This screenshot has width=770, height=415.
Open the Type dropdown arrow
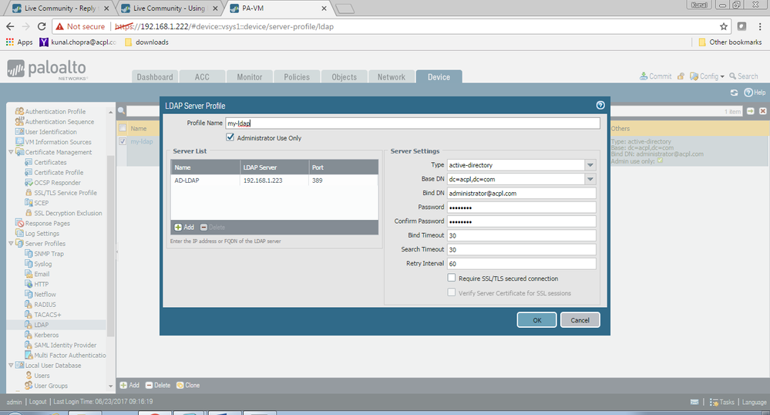(x=590, y=165)
